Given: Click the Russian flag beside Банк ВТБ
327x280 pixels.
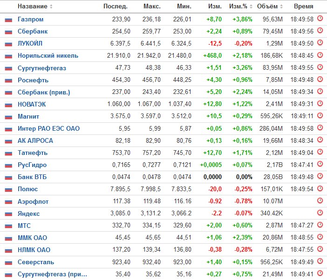Looking at the screenshot, I should pos(8,178).
